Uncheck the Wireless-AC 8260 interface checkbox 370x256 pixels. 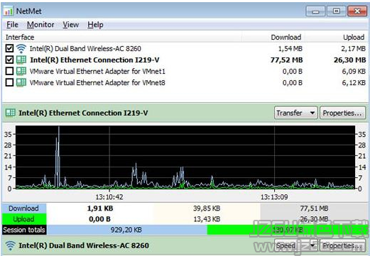(x=9, y=48)
